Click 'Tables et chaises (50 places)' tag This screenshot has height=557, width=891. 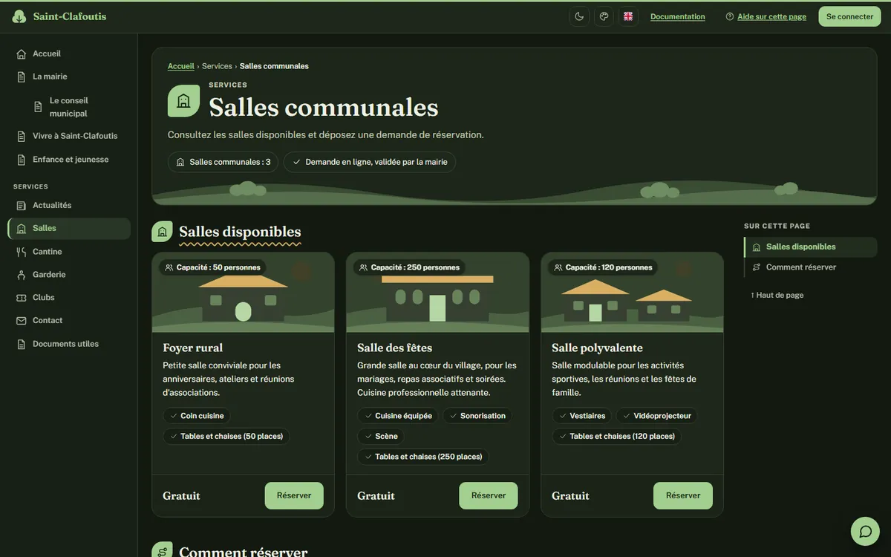[x=226, y=436]
